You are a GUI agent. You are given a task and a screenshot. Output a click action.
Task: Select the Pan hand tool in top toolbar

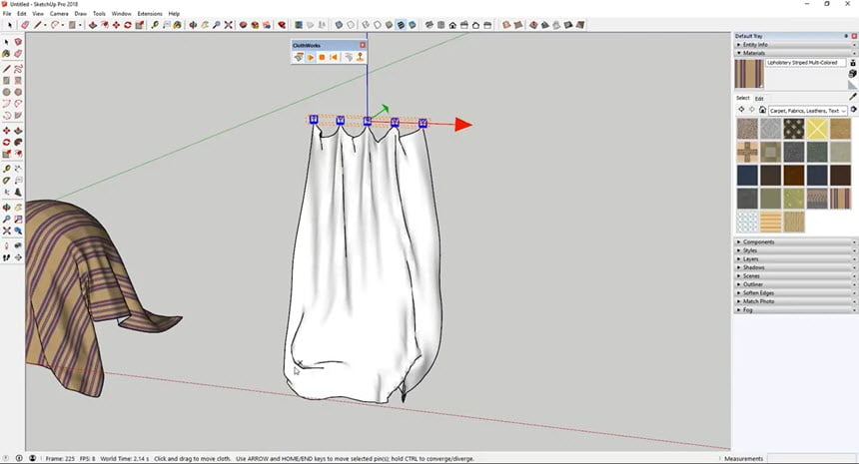click(205, 25)
